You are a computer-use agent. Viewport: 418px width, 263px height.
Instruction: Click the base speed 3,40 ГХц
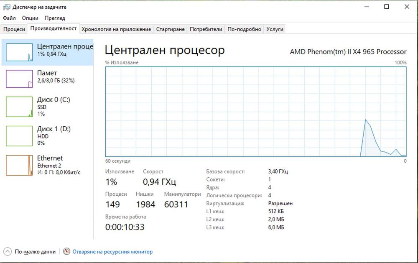(x=278, y=171)
